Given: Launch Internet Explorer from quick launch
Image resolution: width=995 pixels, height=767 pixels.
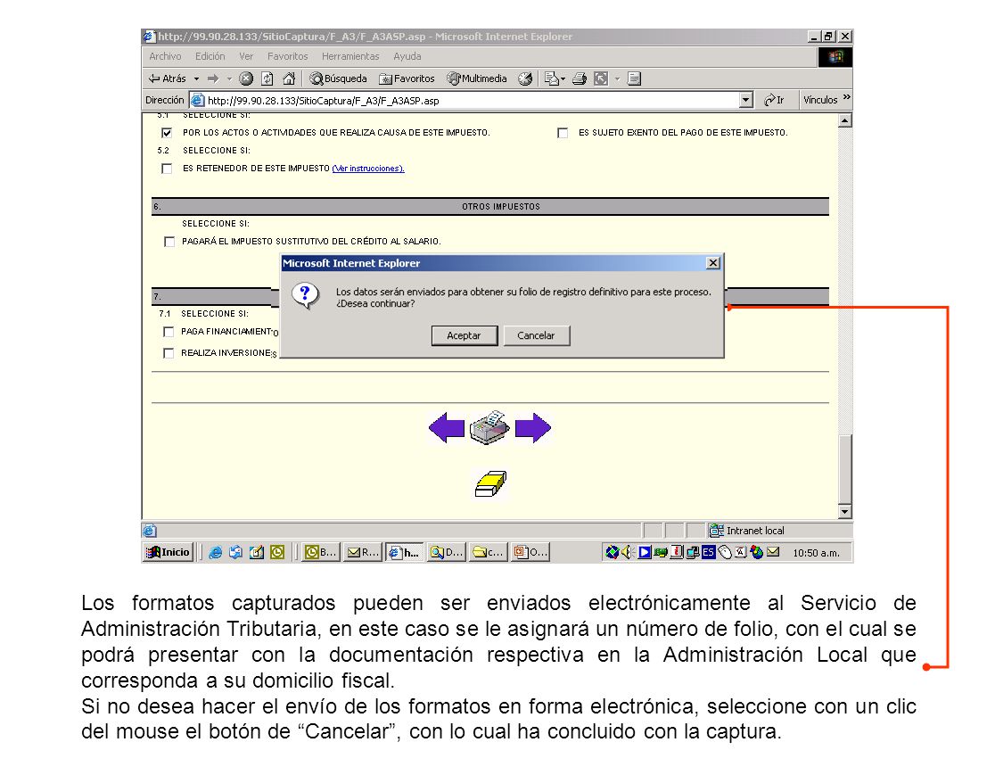Looking at the screenshot, I should tap(216, 552).
